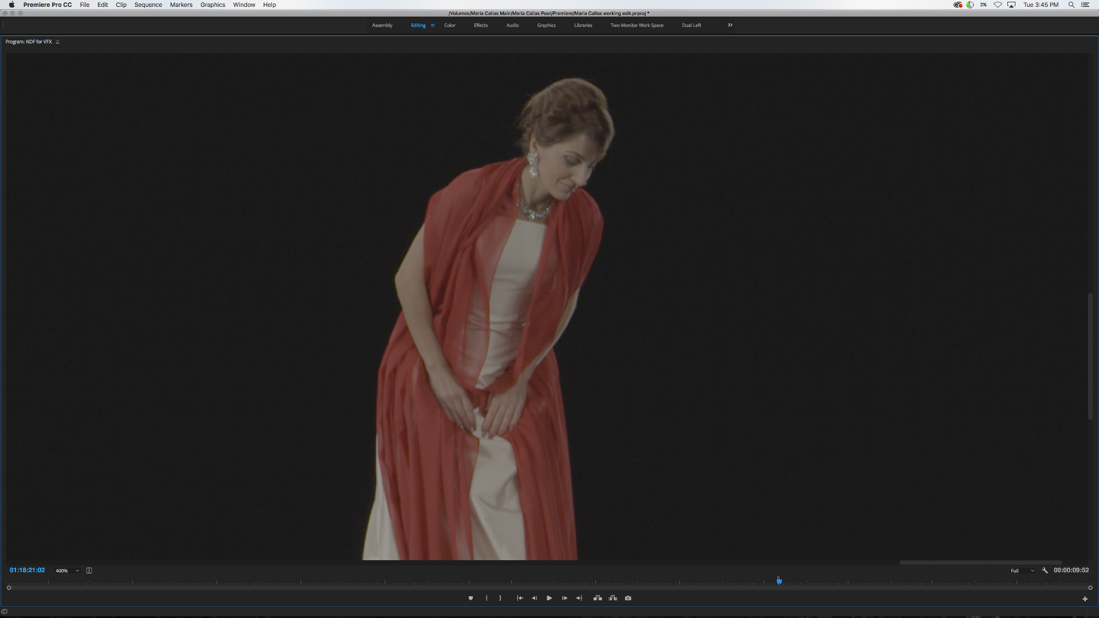Click the status bar icon at bottom left
This screenshot has height=618, width=1099.
[x=5, y=611]
